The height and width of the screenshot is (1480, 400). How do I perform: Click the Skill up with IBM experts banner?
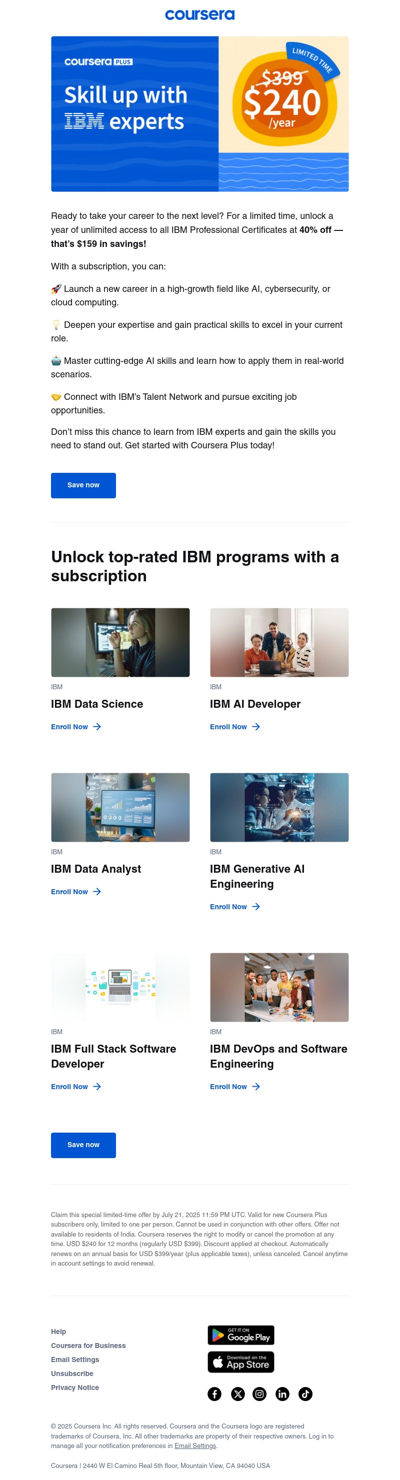tap(200, 114)
